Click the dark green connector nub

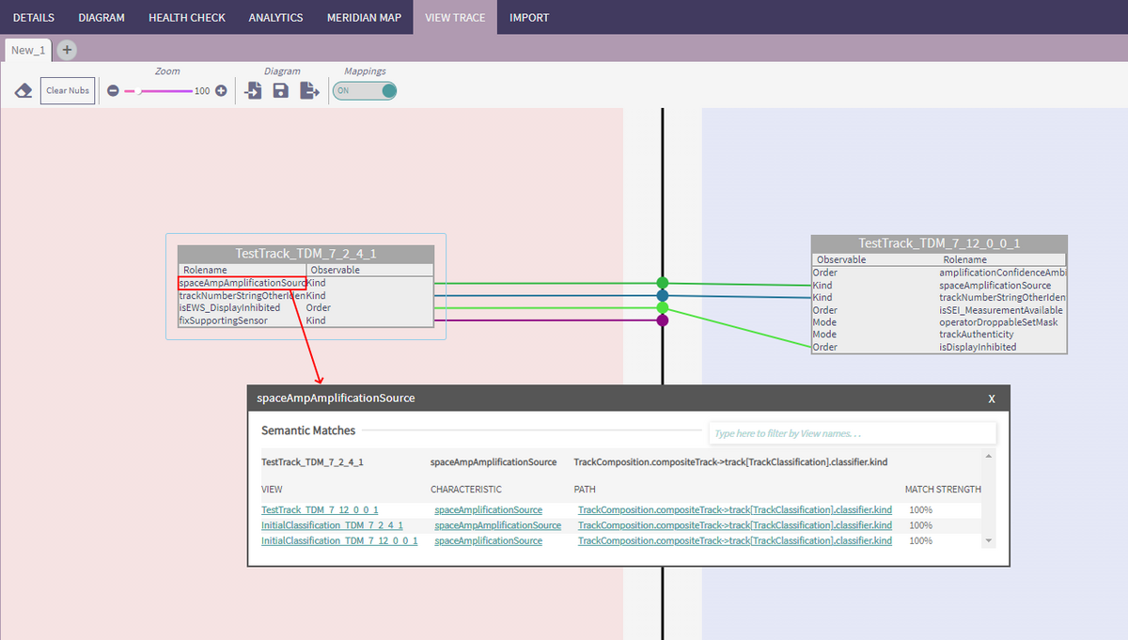pos(663,283)
